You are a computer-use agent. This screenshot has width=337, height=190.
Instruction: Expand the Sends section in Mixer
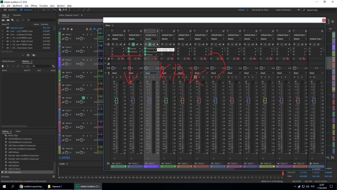105,58
